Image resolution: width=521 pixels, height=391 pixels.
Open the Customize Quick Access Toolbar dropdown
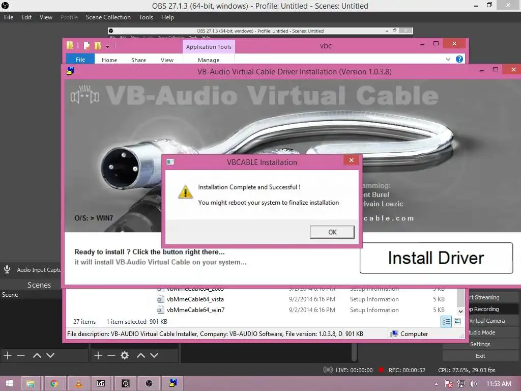click(108, 46)
